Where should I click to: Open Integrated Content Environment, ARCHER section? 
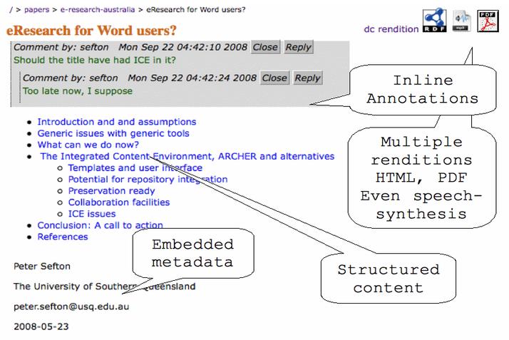pos(187,156)
